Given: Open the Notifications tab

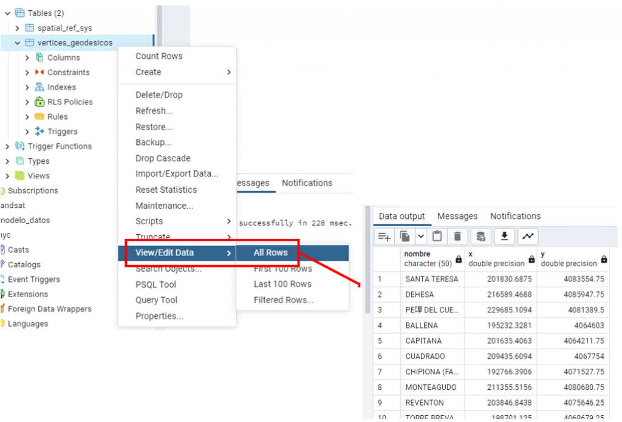Looking at the screenshot, I should [x=515, y=216].
